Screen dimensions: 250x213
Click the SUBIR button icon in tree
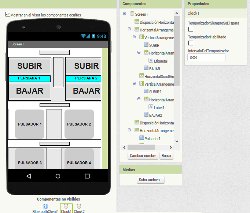(146, 45)
